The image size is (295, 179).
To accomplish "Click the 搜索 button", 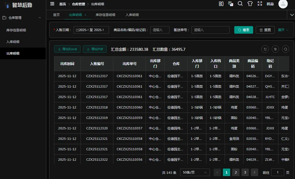I will pos(244,30).
